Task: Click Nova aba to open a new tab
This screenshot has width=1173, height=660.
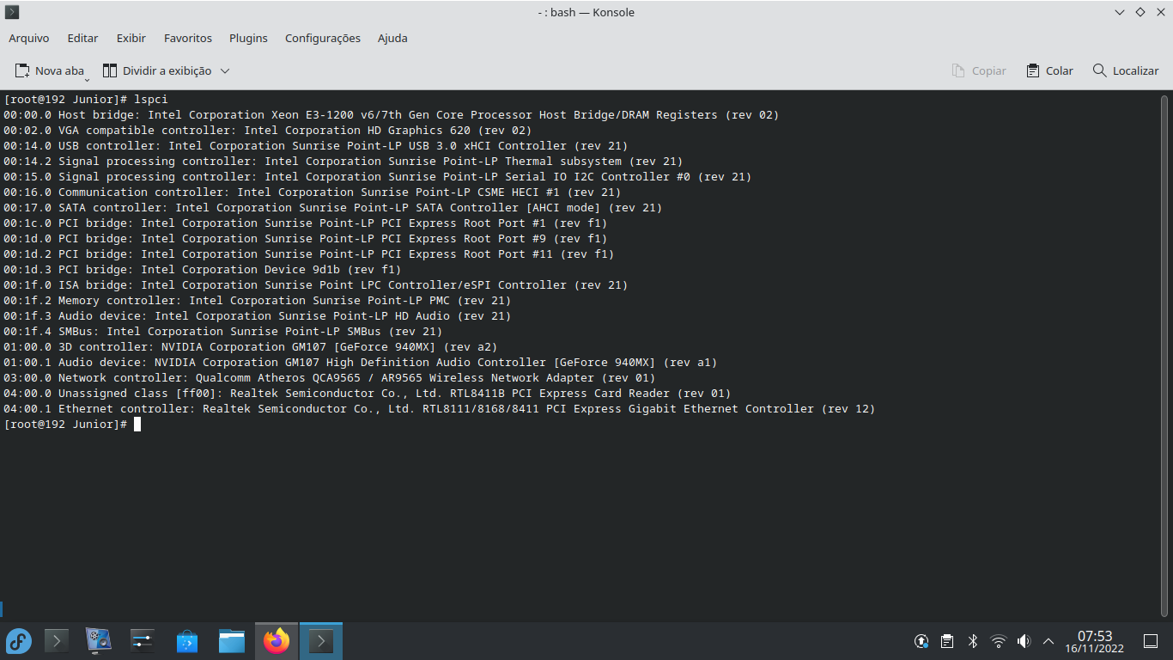Action: click(x=50, y=70)
